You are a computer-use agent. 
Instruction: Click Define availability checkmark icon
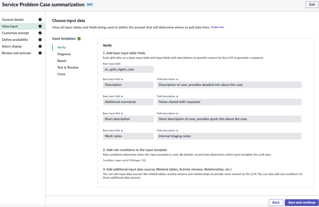click(x=40, y=40)
